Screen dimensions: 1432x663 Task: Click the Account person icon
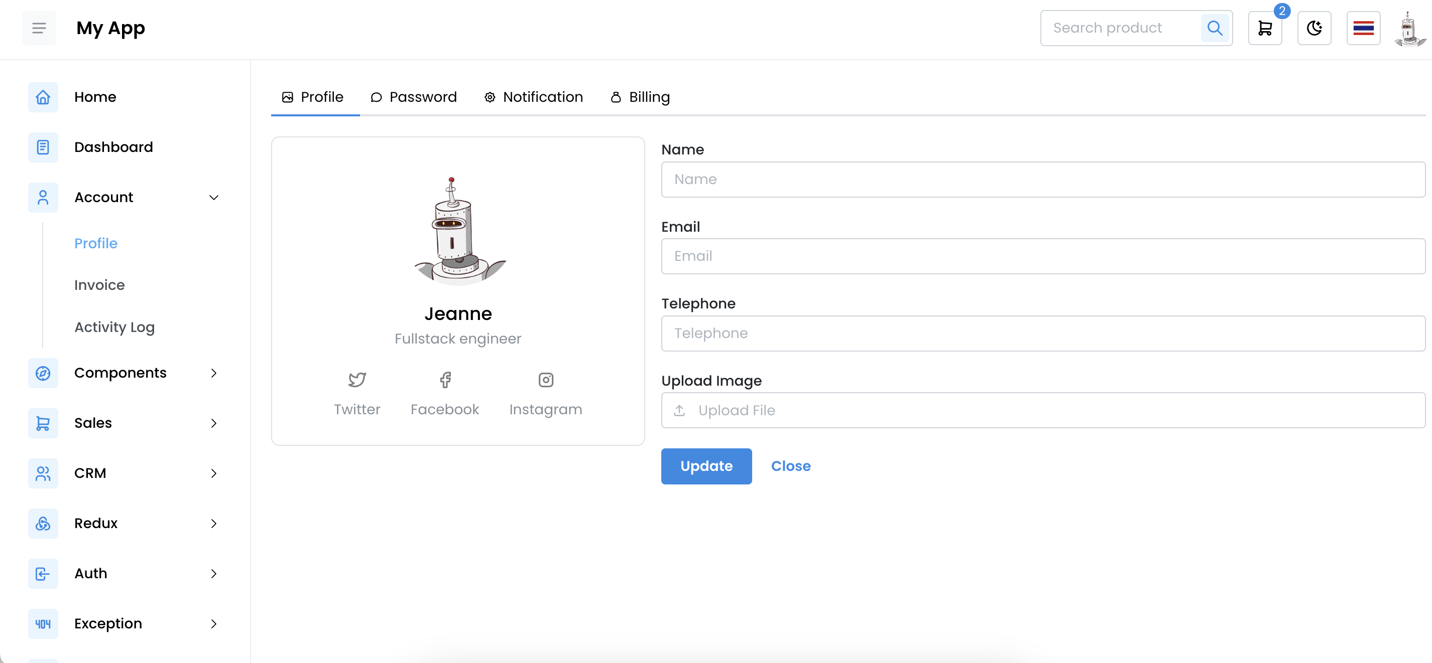[43, 197]
